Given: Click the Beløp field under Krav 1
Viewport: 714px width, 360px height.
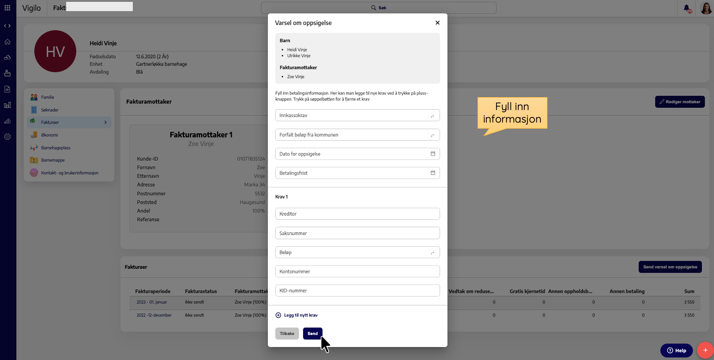Looking at the screenshot, I should point(357,252).
